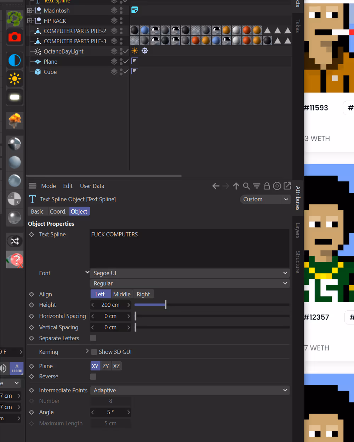The image size is (354, 442).
Task: Select the XZ plane button
Action: pyautogui.click(x=116, y=366)
